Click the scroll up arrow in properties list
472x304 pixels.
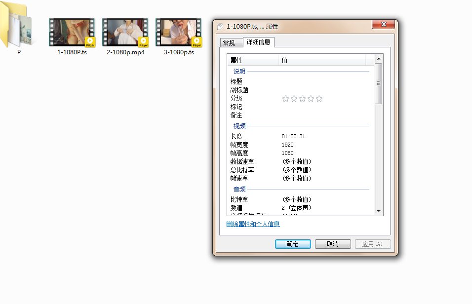(x=379, y=59)
